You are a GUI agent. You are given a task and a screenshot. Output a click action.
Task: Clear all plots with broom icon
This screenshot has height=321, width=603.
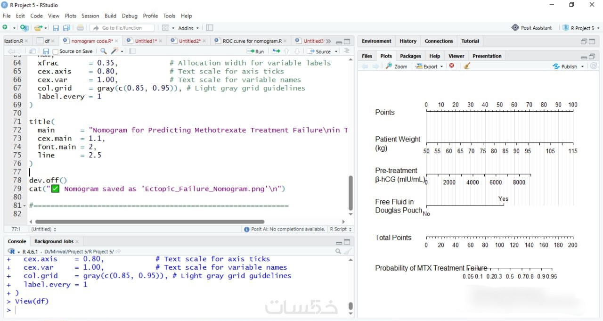[467, 66]
